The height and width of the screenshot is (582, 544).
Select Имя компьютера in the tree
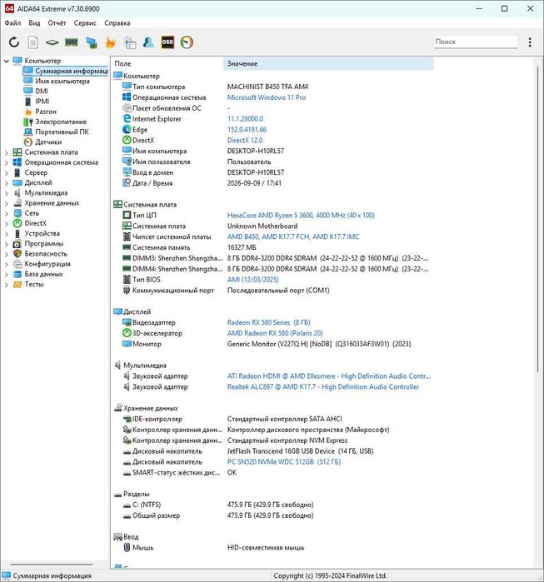coord(62,81)
